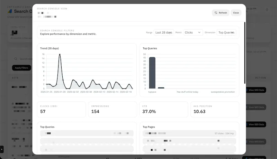This screenshot has width=277, height=159.
Task: Click the 'Search Console Filters' heading
Action: click(x=57, y=30)
